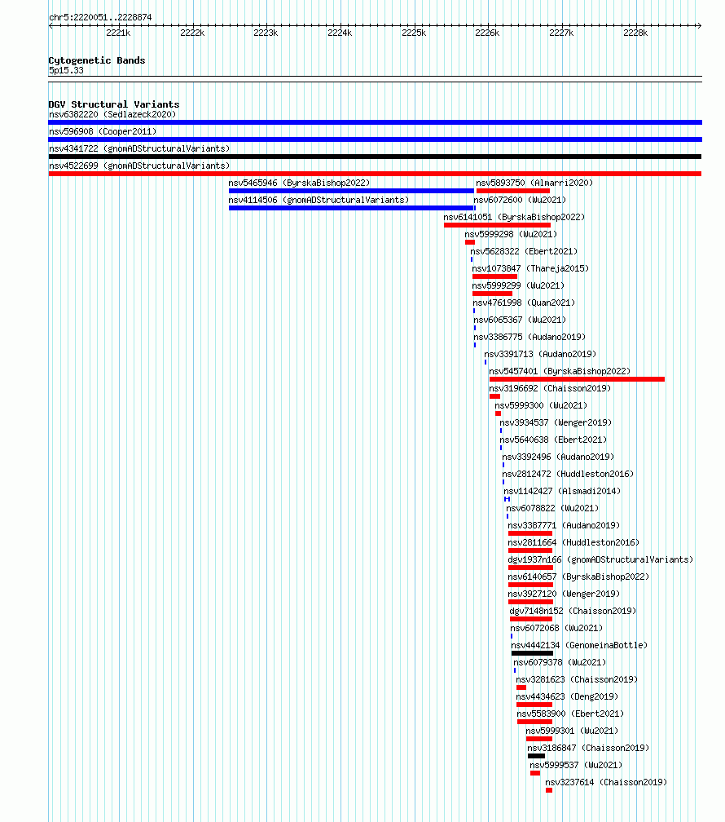Click the DGV Structural Variants track title
The image size is (725, 822).
[114, 104]
